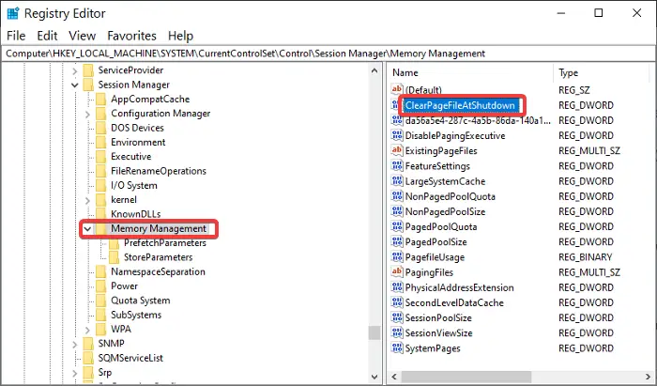Select the da56a5e4-287c-4a5b value entry
The width and height of the screenshot is (657, 386).
478,120
